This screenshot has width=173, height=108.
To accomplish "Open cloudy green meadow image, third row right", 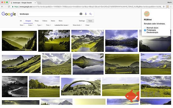I will pos(156,87).
